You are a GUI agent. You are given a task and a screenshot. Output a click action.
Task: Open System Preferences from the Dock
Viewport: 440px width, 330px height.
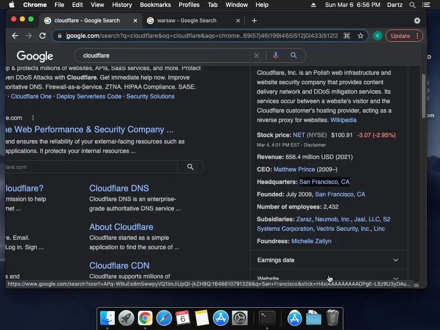(x=240, y=318)
